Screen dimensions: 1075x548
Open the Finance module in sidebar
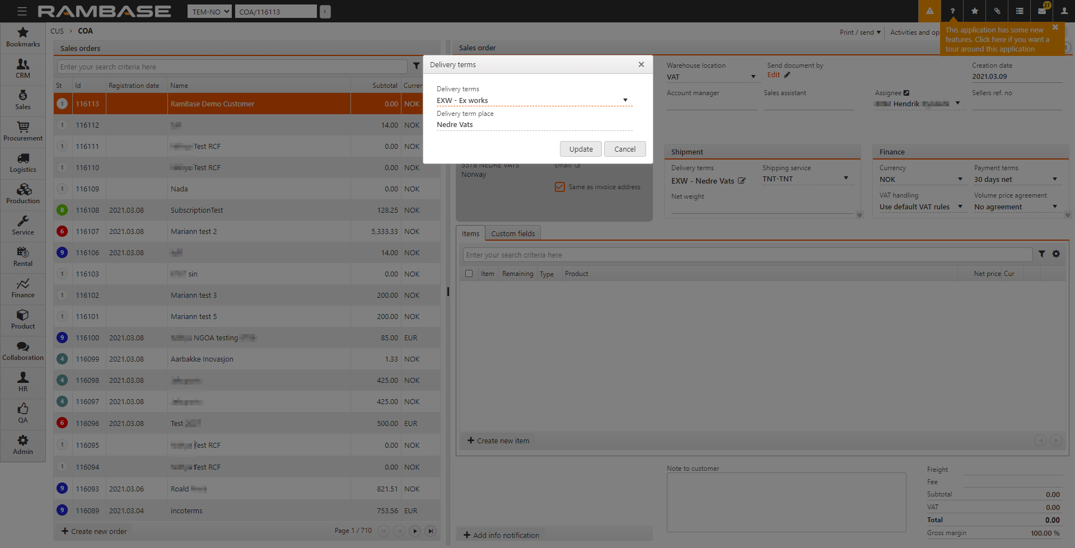[x=23, y=288]
